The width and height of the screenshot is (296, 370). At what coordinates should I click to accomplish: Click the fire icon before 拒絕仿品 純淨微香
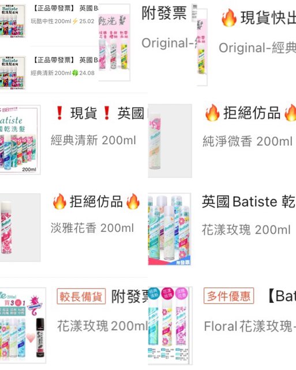(x=212, y=113)
